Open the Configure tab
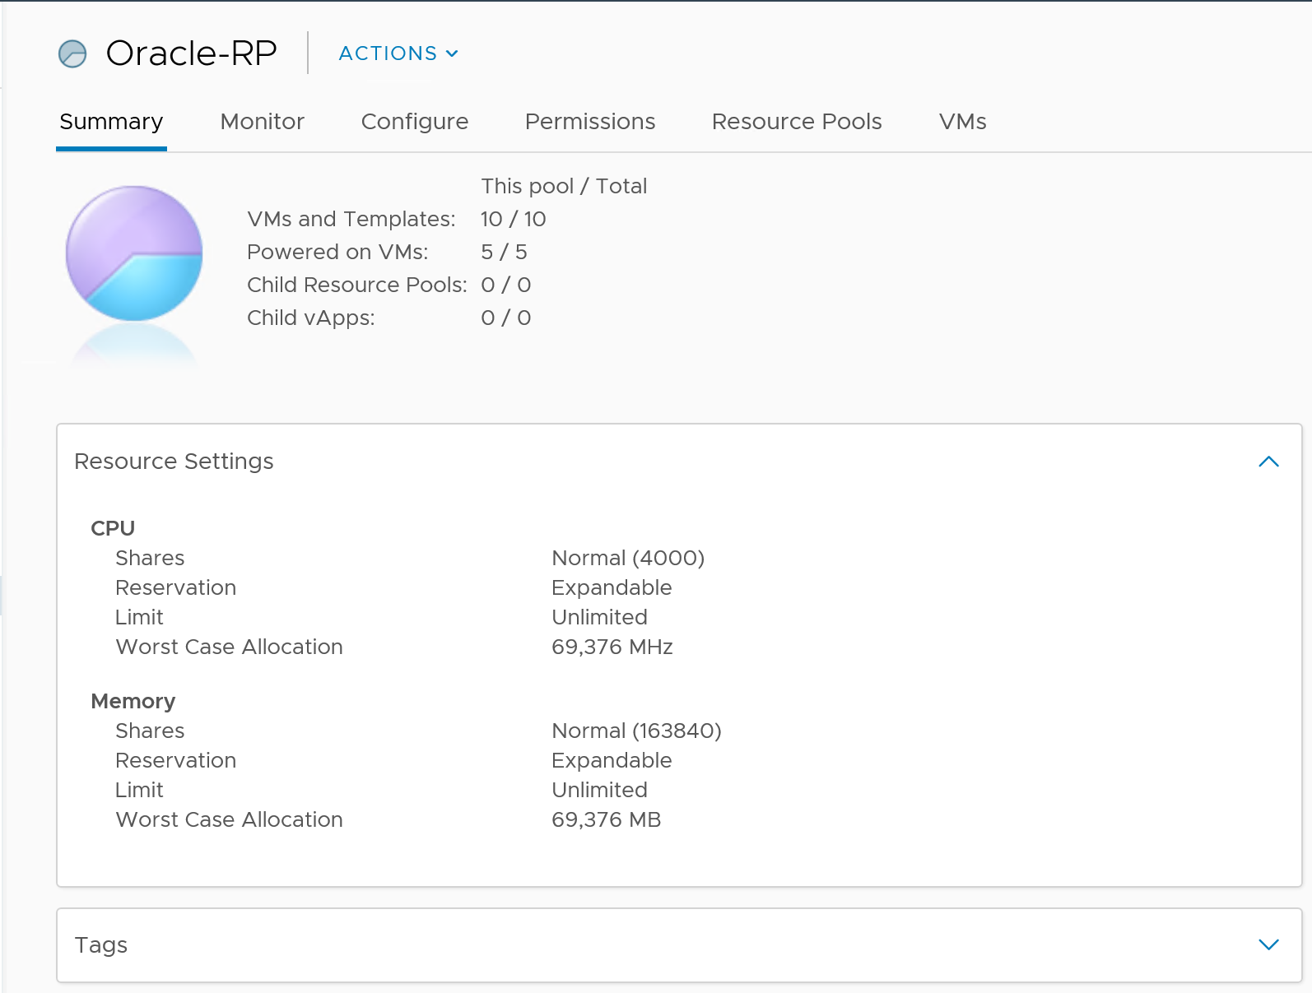 (414, 122)
